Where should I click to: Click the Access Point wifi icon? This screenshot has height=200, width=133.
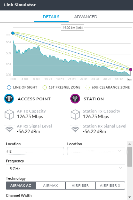pyautogui.click(x=9, y=99)
